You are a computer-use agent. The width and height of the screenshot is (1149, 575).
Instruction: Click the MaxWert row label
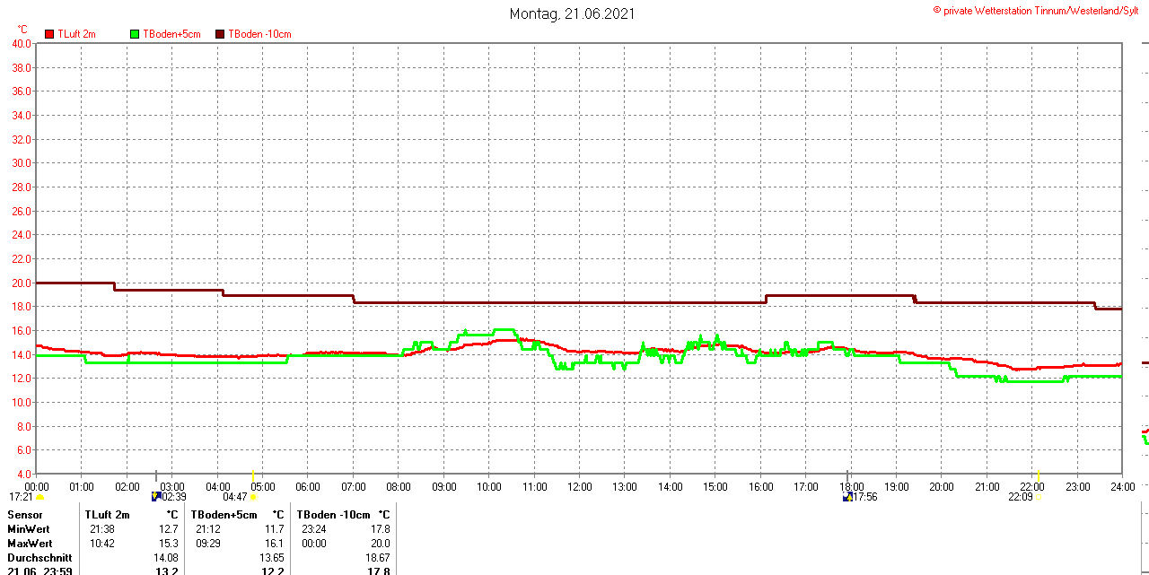(x=30, y=544)
